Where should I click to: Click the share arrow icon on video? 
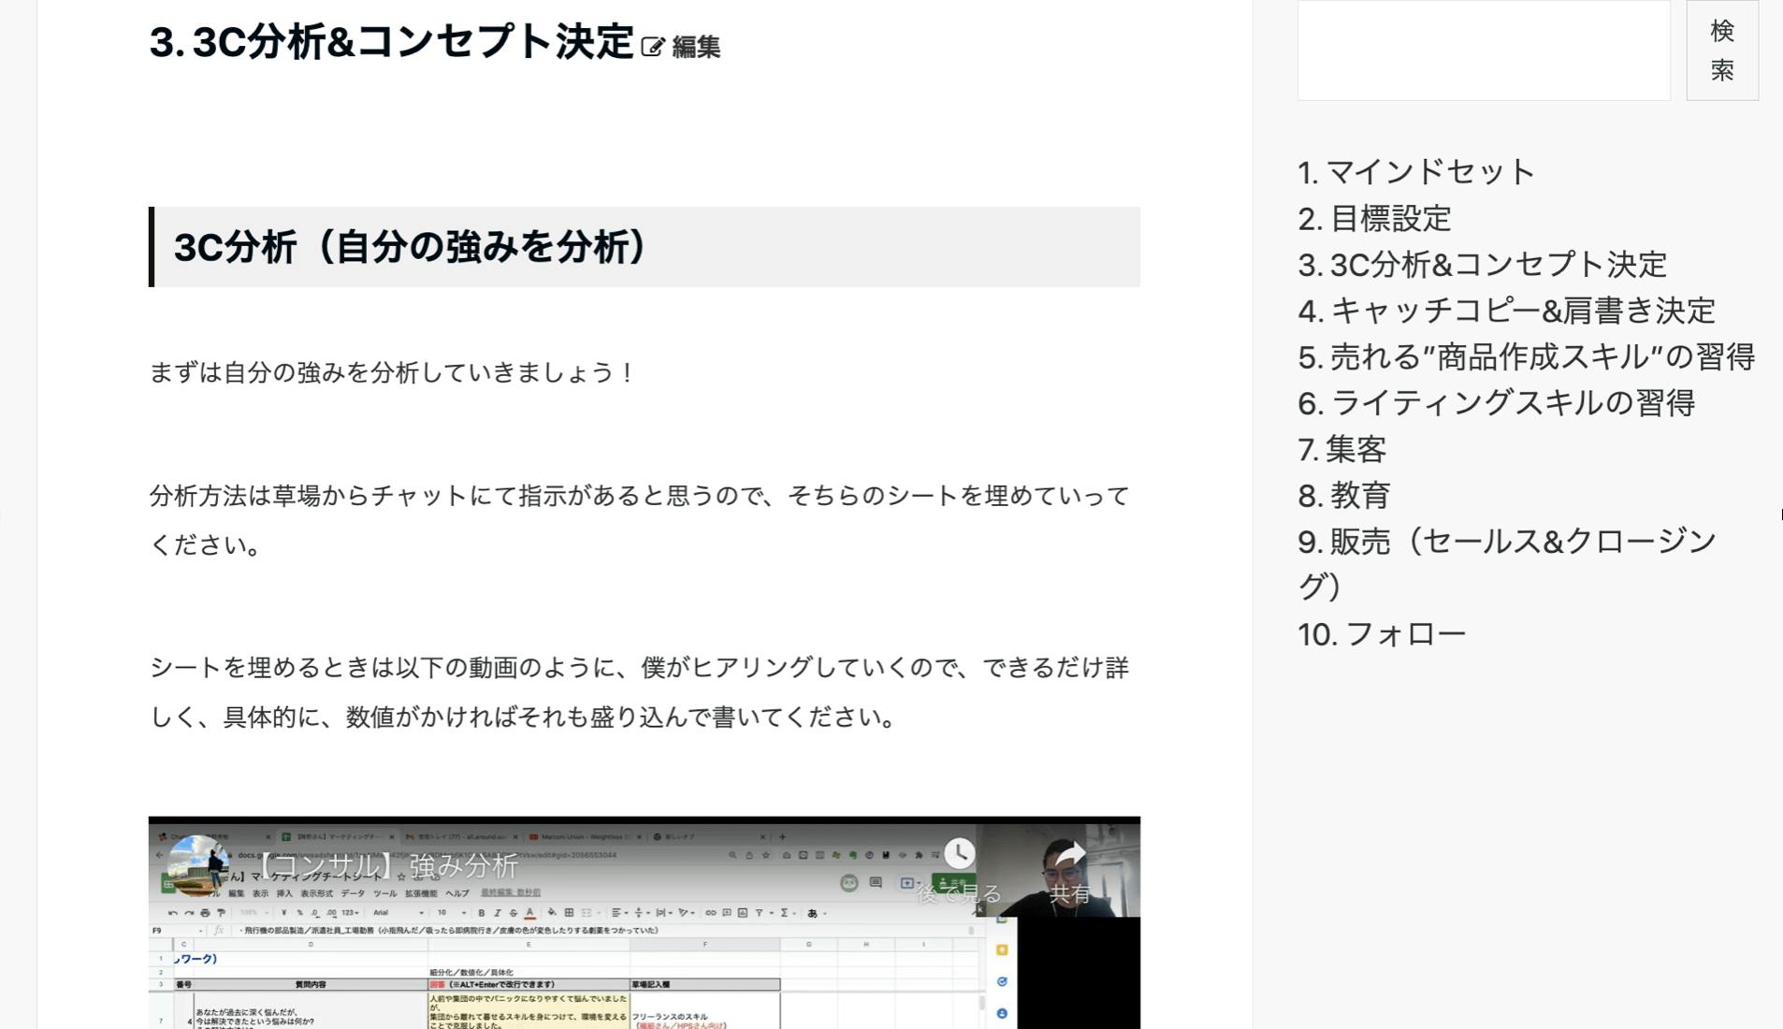coord(1069,855)
